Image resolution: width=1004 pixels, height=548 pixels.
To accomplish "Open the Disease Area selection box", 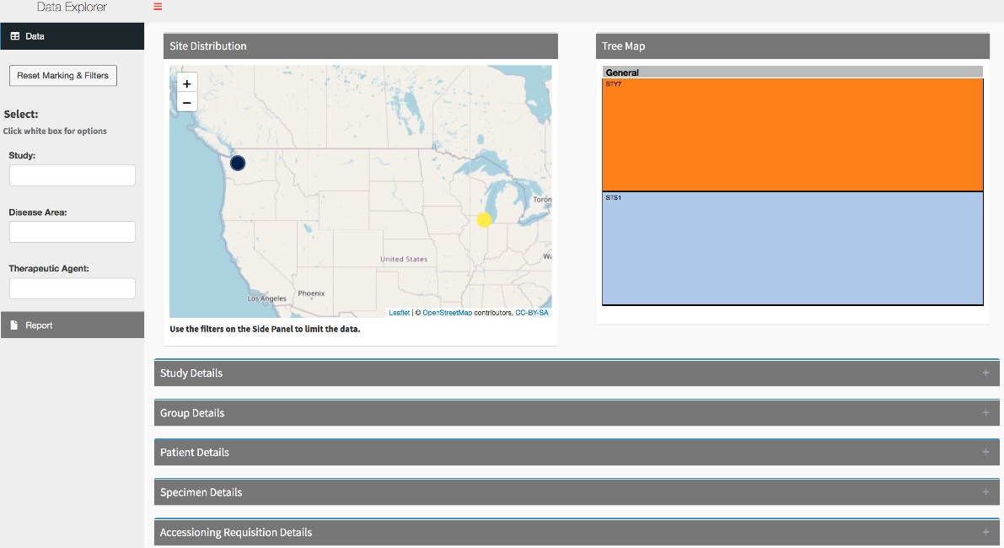I will pos(72,232).
